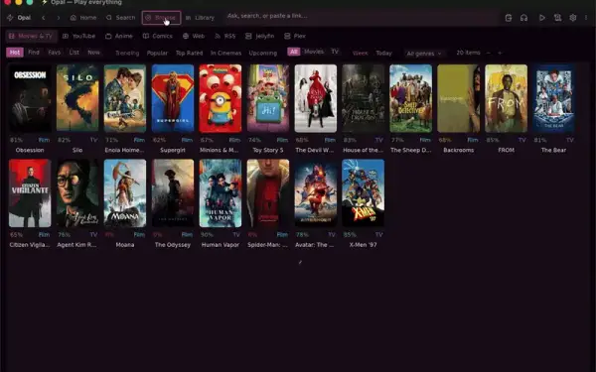The height and width of the screenshot is (372, 596).
Task: Click the cast screen icon beside settings gear
Action: [x=557, y=18]
